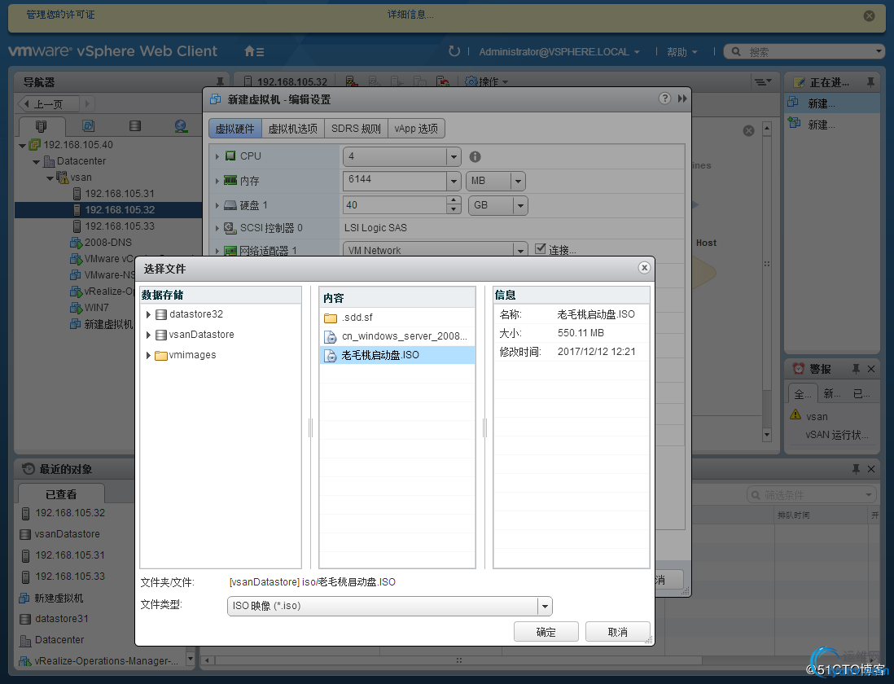The height and width of the screenshot is (684, 894).
Task: Switch navigator to the Networking view icon
Action: pyautogui.click(x=181, y=126)
